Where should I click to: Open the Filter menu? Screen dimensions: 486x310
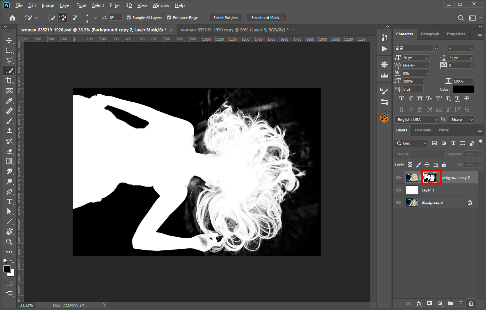[x=115, y=5]
